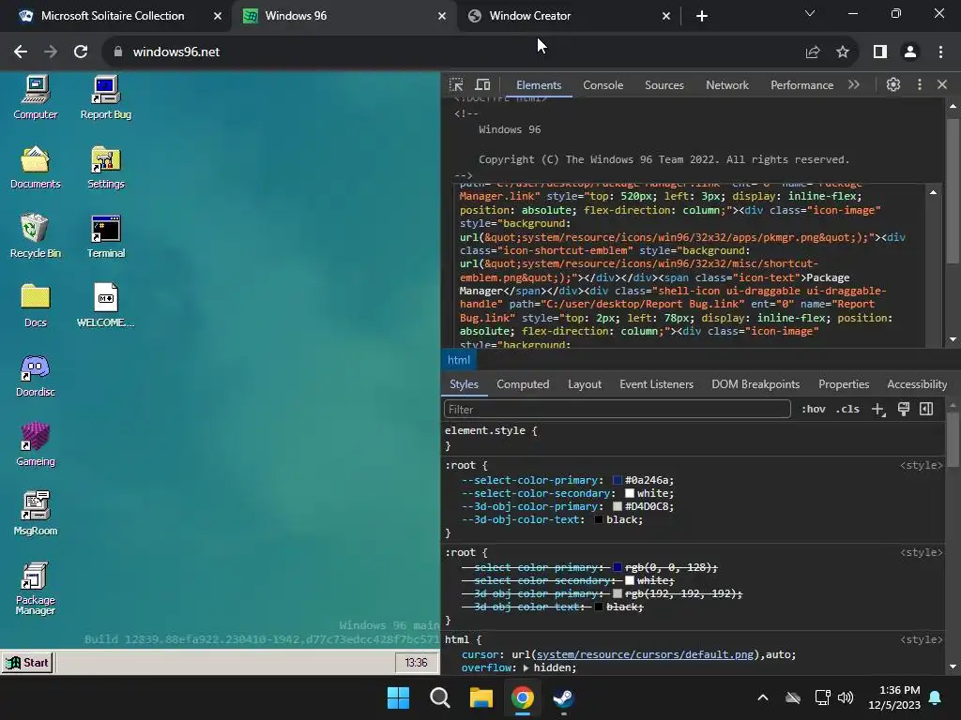Open the Documents folder icon
961x720 pixels.
(35, 167)
